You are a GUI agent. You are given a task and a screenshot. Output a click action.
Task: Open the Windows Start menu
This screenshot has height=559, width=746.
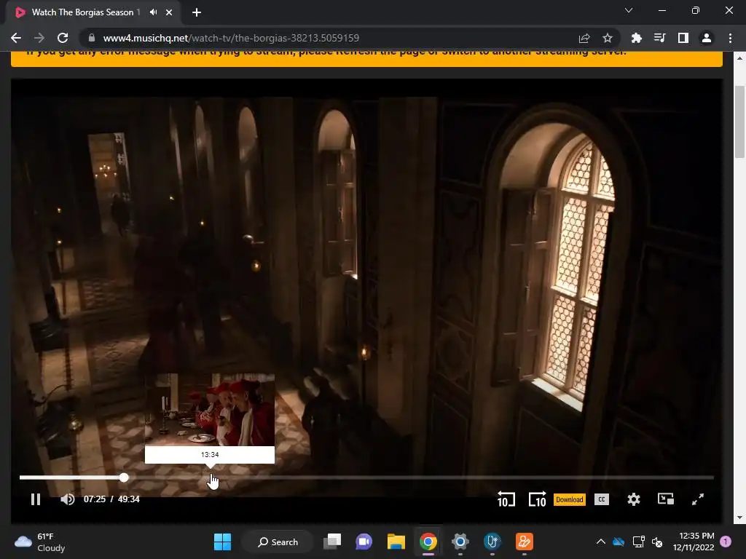click(x=222, y=542)
